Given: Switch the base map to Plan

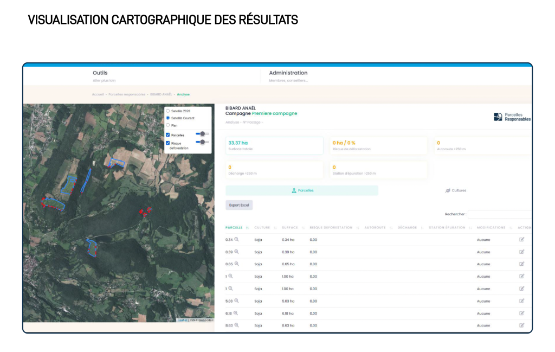Looking at the screenshot, I should coord(168,125).
